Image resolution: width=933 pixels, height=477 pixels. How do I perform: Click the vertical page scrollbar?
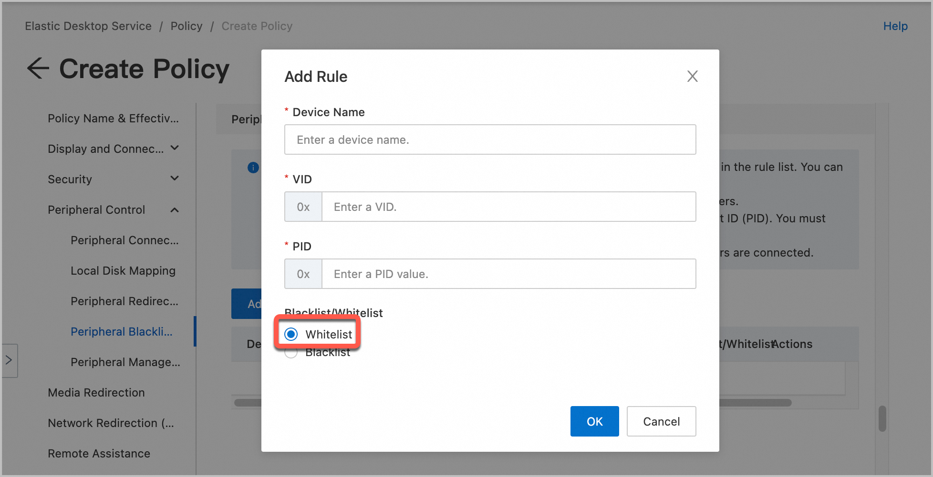point(882,418)
